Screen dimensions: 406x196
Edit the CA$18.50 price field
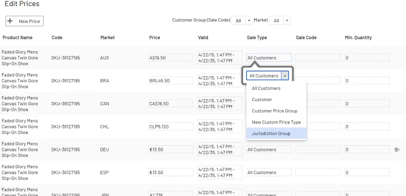click(x=171, y=104)
